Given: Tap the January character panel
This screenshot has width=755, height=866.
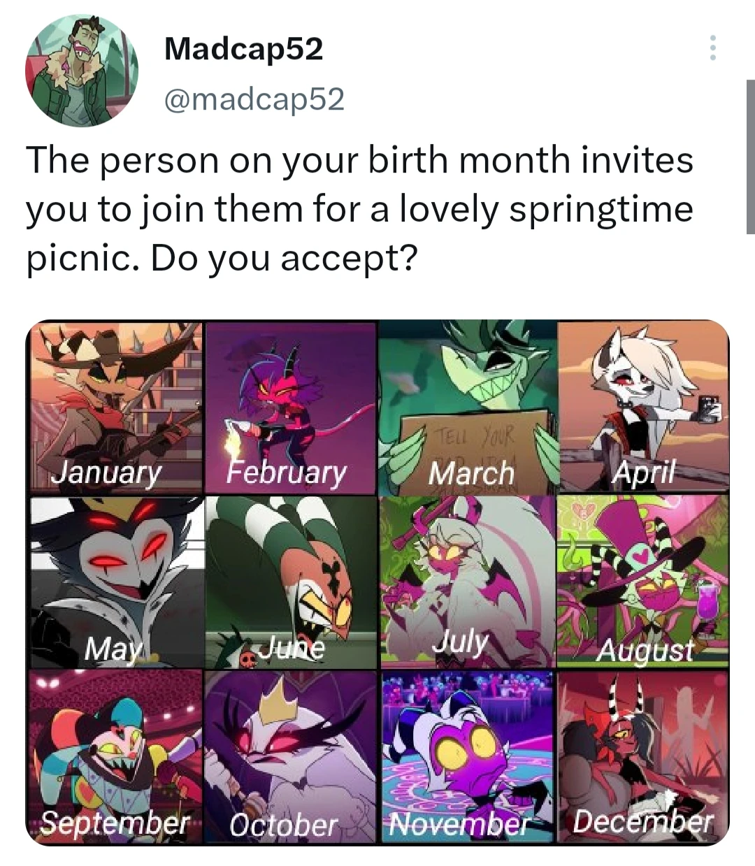Looking at the screenshot, I should point(115,407).
